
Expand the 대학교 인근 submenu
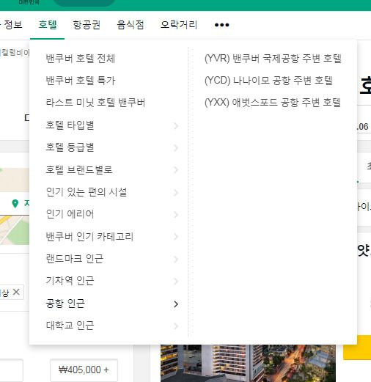(111, 326)
